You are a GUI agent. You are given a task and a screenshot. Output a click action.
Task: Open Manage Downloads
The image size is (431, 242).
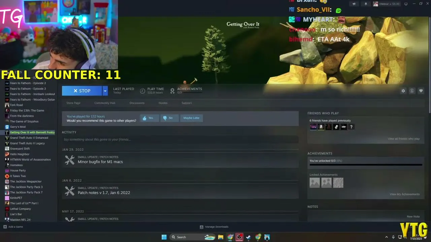(x=214, y=227)
